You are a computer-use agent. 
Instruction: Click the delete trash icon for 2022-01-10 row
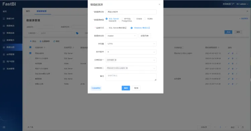click(233, 63)
